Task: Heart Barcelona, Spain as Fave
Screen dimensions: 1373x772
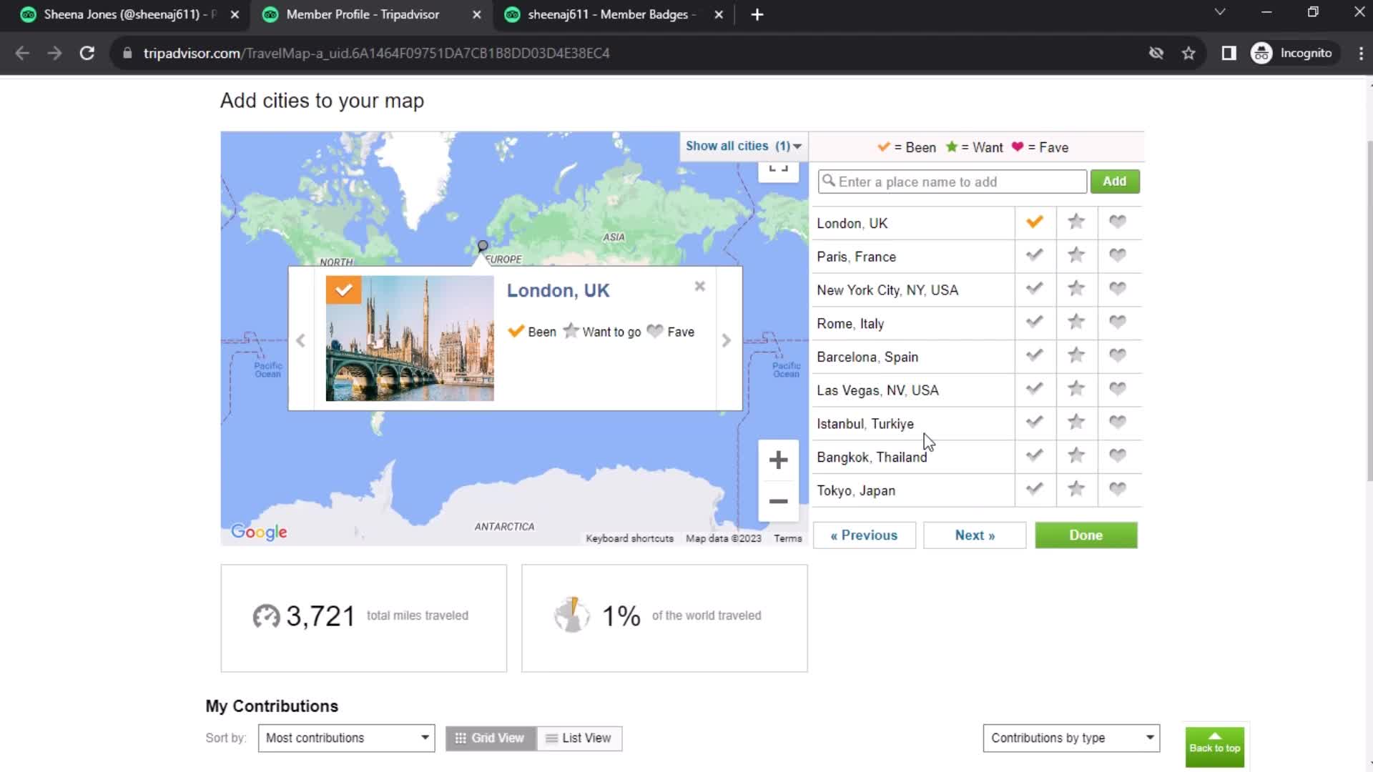Action: [1117, 355]
